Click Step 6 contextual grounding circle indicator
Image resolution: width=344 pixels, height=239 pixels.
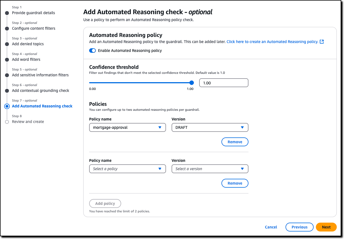point(7,91)
